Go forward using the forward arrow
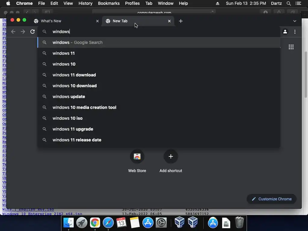 tap(23, 32)
